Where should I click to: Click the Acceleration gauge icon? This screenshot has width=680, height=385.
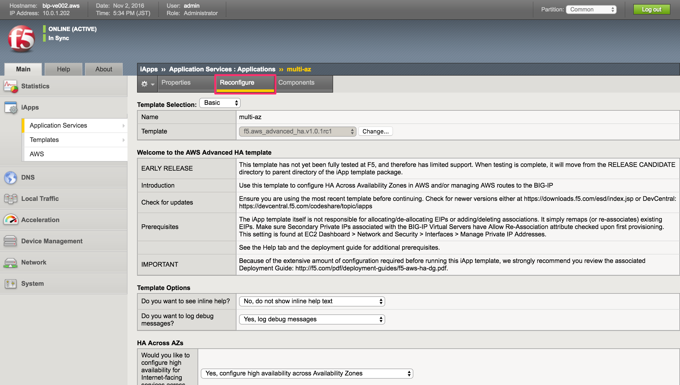tap(11, 220)
